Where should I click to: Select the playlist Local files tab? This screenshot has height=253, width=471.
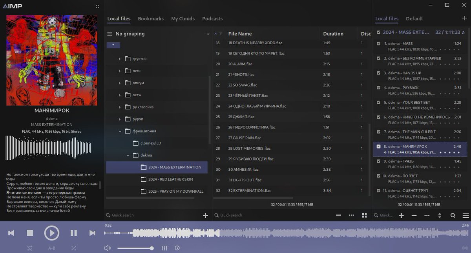pyautogui.click(x=387, y=18)
